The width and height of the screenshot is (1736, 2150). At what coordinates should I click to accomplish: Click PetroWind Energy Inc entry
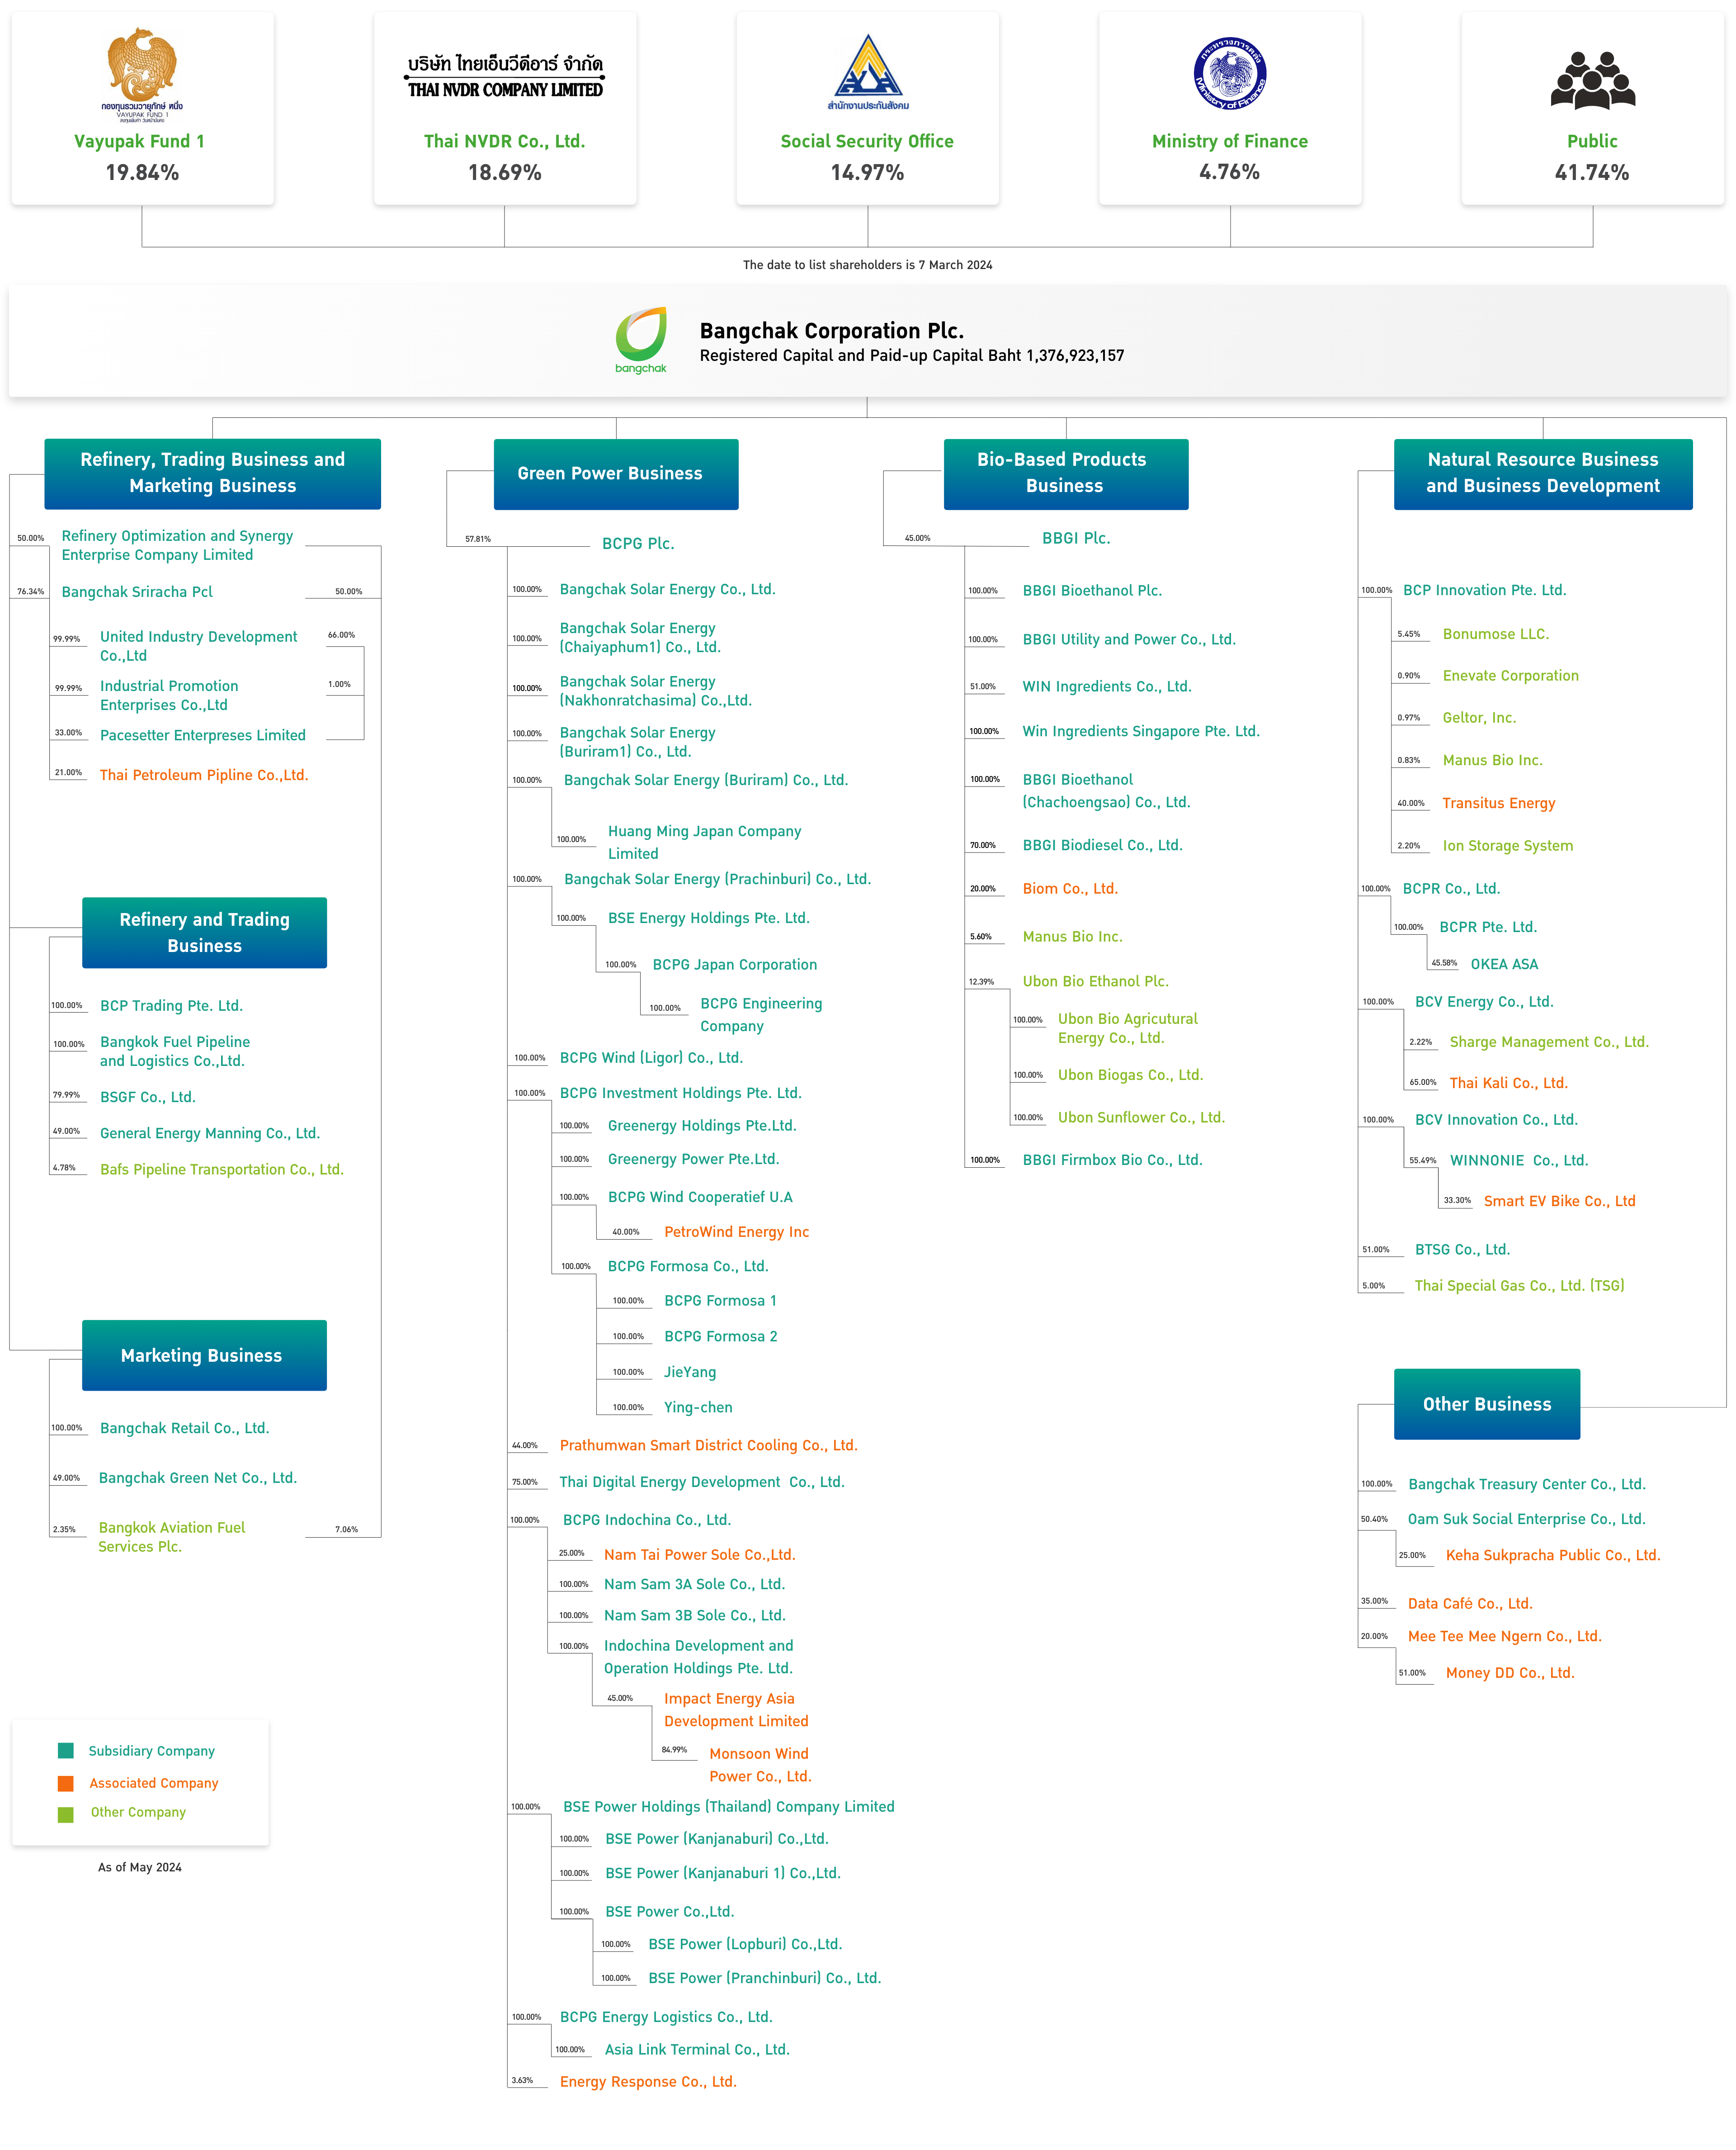coord(736,1231)
